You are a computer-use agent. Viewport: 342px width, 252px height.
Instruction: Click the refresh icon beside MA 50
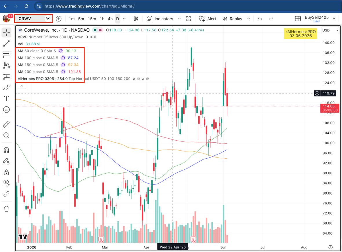tap(61, 51)
